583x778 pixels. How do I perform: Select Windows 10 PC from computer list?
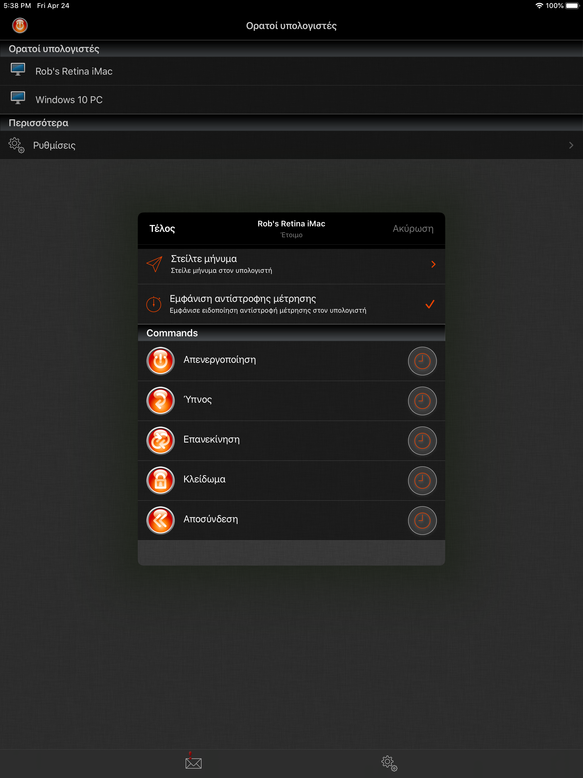pos(69,100)
